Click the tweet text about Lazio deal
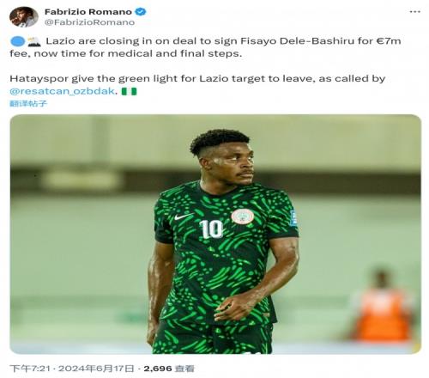 tap(205, 47)
